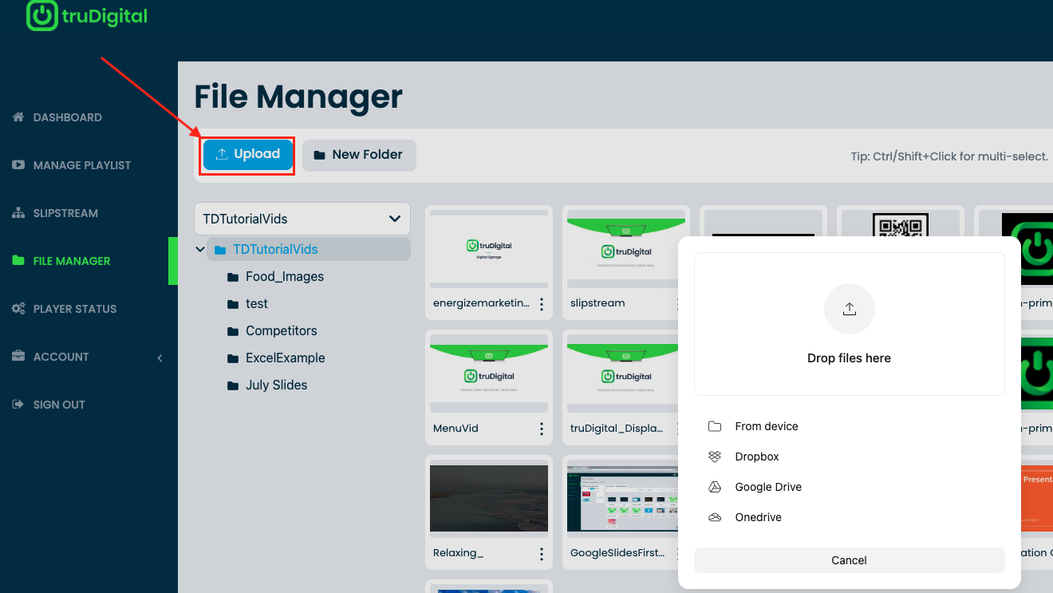This screenshot has width=1053, height=593.
Task: Select the slipstream file thumbnail
Action: [x=626, y=248]
